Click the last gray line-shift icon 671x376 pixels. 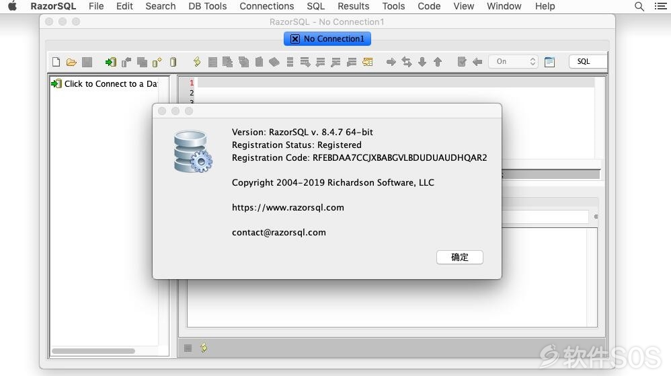(x=352, y=62)
